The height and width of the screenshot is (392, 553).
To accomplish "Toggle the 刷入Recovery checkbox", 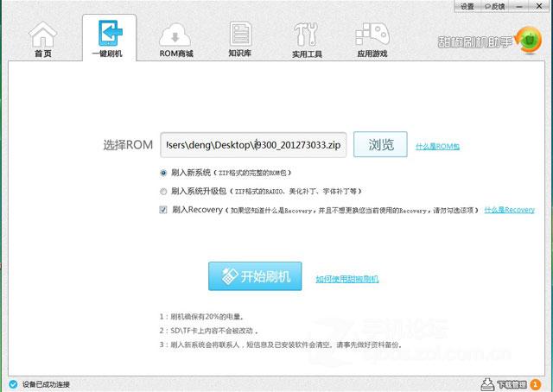I will coord(163,210).
